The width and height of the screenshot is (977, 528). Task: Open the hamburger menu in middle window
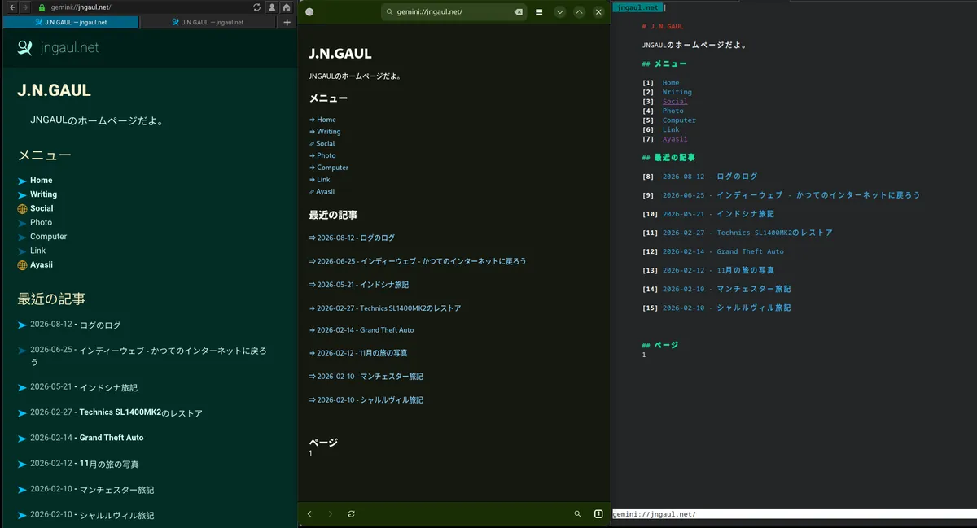click(539, 12)
